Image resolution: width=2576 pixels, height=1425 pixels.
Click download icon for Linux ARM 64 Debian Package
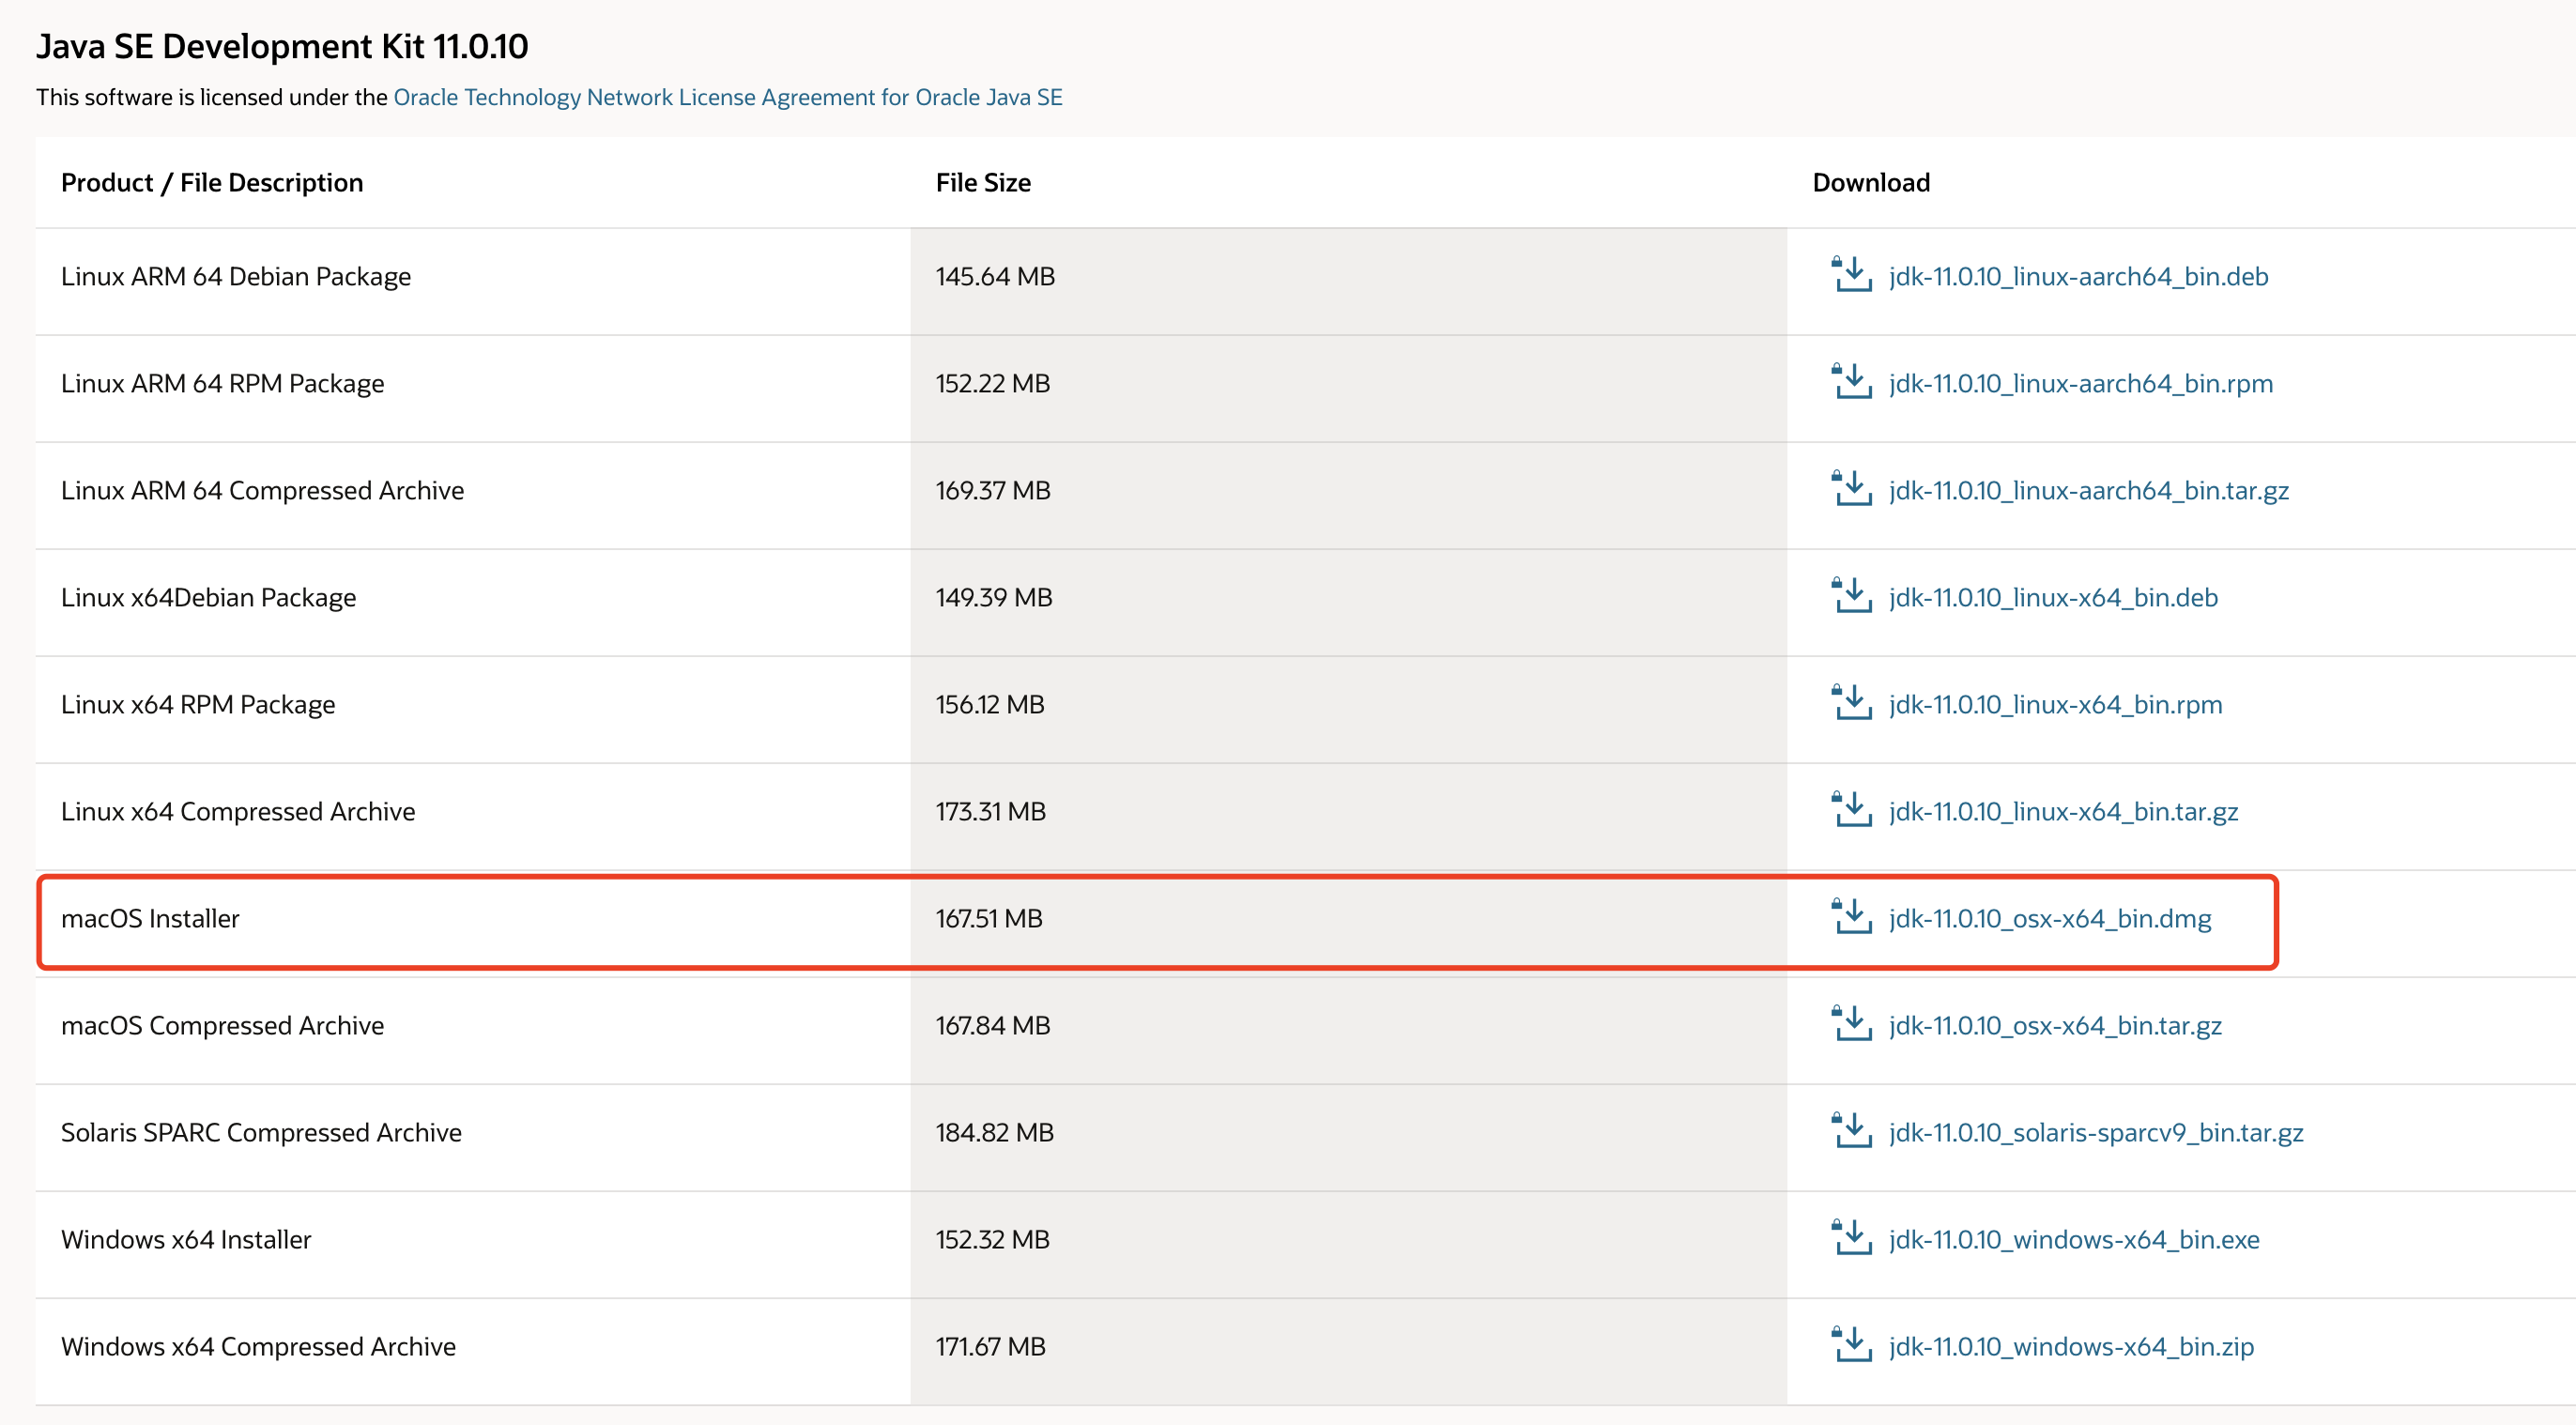tap(1852, 275)
